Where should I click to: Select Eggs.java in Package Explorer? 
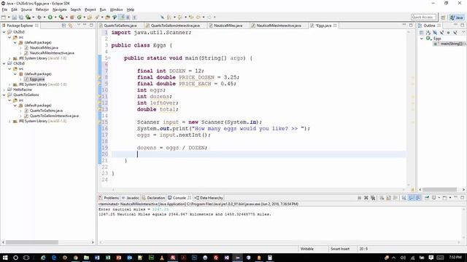pyautogui.click(x=37, y=79)
